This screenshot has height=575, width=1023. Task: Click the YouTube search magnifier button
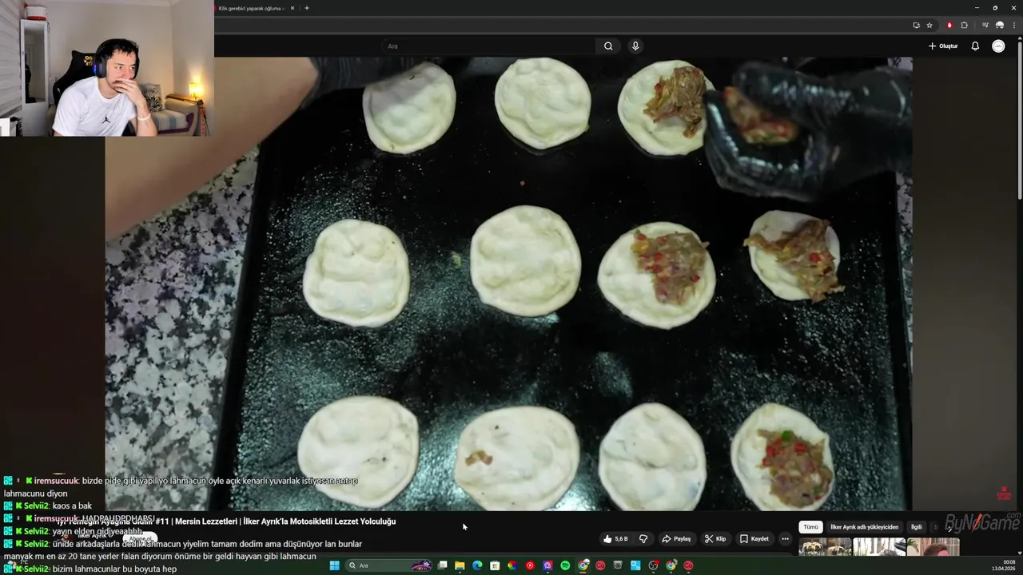click(608, 46)
